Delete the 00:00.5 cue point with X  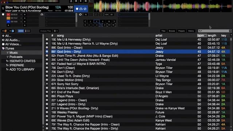(x=21, y=15)
